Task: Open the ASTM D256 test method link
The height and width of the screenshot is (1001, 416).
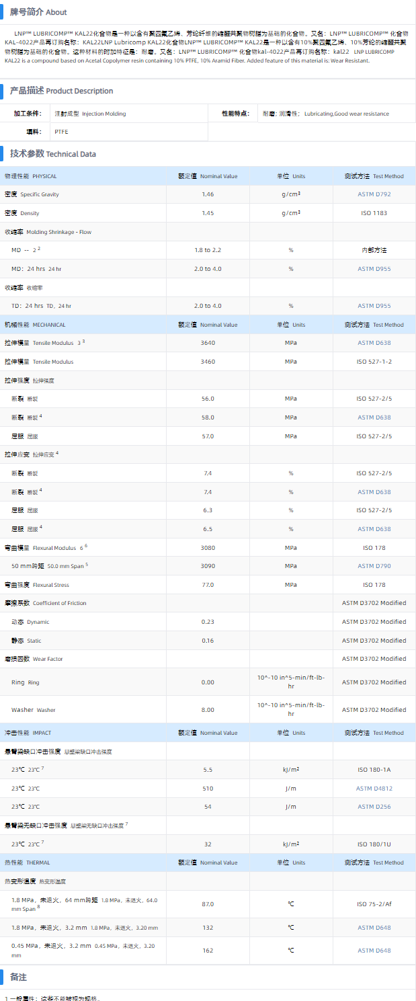Action: (x=374, y=806)
